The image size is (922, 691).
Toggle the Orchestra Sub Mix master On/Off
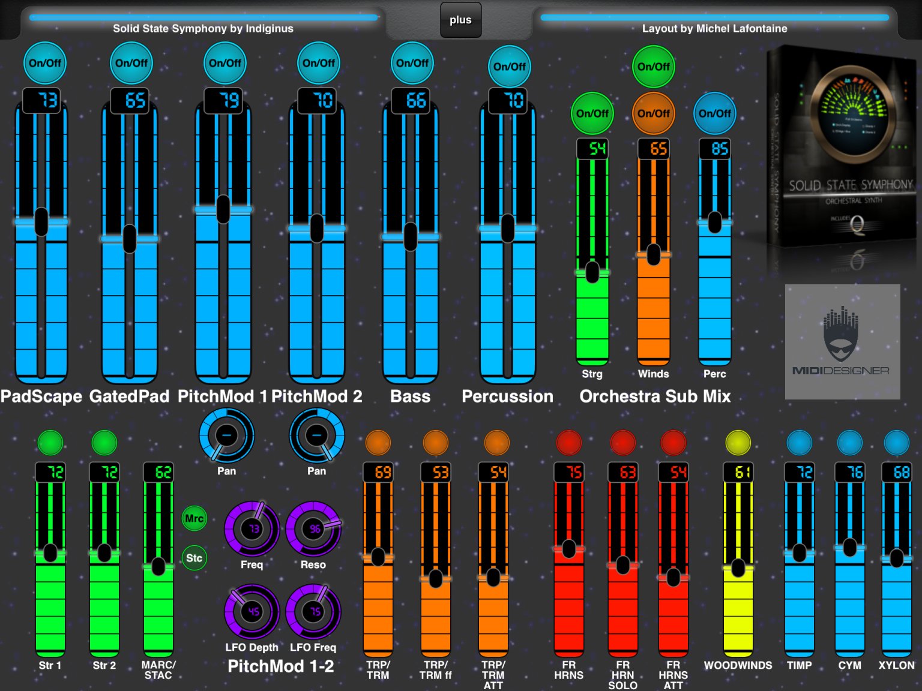[654, 67]
